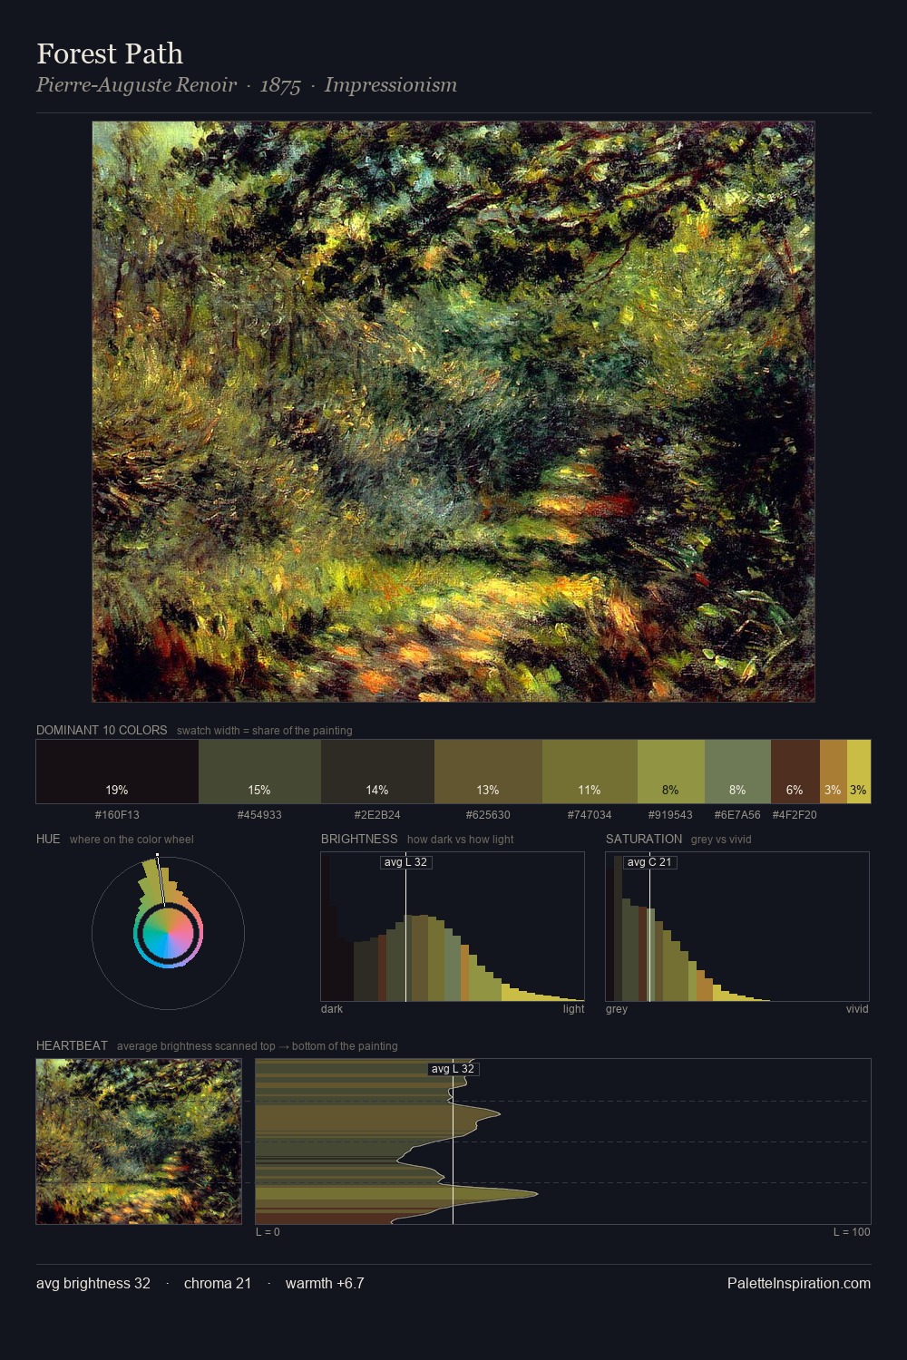Viewport: 907px width, 1360px height.
Task: Click the 'HEARTBEAT' section heading
Action: [72, 1045]
